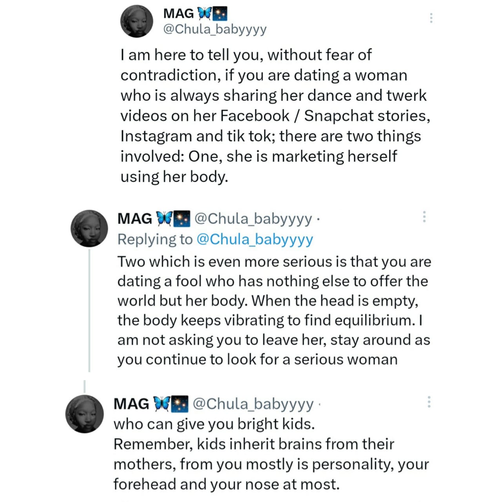Viewport: 502px width, 502px height.
Task: Click the grey @Chula_babyyyy handle in the reply header
Action: pyautogui.click(x=253, y=218)
